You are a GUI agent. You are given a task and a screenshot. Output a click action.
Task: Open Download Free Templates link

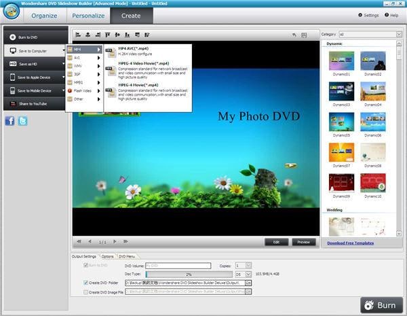(x=351, y=243)
